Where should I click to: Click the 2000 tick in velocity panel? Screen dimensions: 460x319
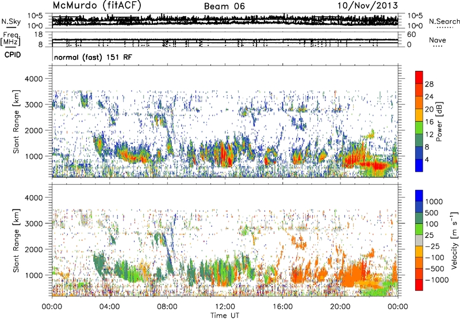(x=33, y=249)
